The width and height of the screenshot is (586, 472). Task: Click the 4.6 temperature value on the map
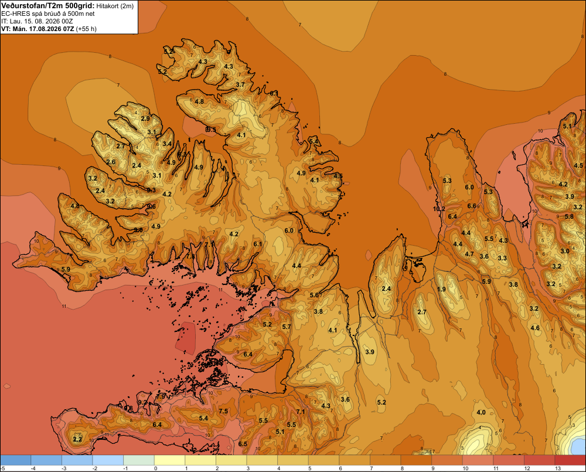(x=535, y=328)
